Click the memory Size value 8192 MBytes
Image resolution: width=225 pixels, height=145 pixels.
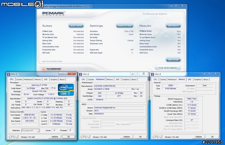point(171,89)
